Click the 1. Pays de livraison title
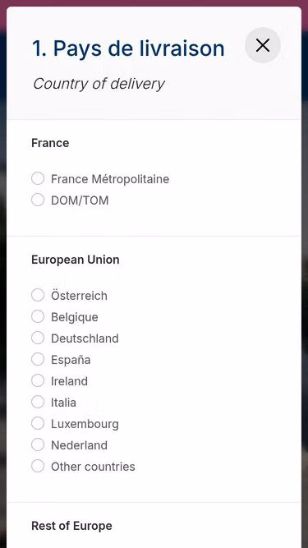 click(x=128, y=48)
